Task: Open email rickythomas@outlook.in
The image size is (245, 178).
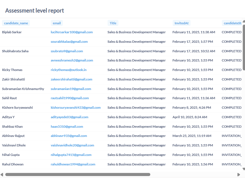Action: point(69,70)
